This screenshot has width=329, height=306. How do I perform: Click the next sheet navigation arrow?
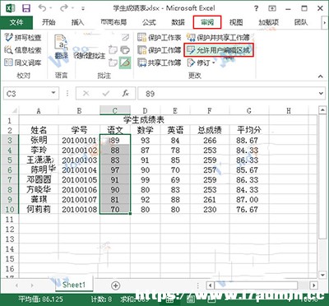(x=32, y=285)
